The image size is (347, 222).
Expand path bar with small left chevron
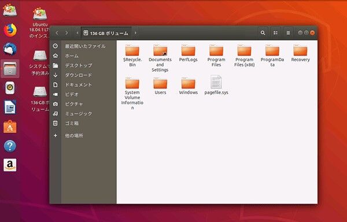77,33
